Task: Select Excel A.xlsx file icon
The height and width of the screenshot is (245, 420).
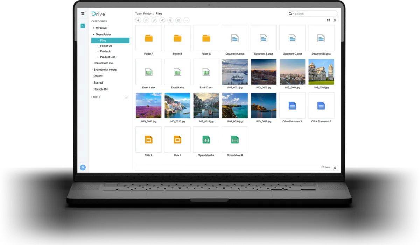Action: [149, 72]
